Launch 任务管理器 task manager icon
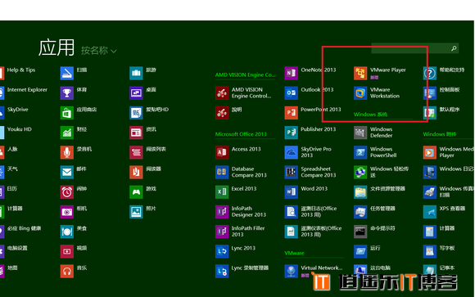Viewport: 475px width, 297px height. point(360,212)
